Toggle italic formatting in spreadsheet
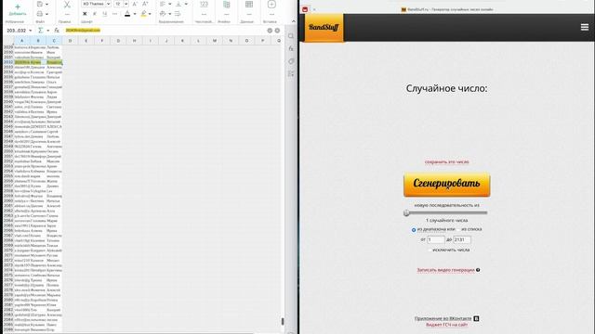The width and height of the screenshot is (595, 334). pos(95,14)
